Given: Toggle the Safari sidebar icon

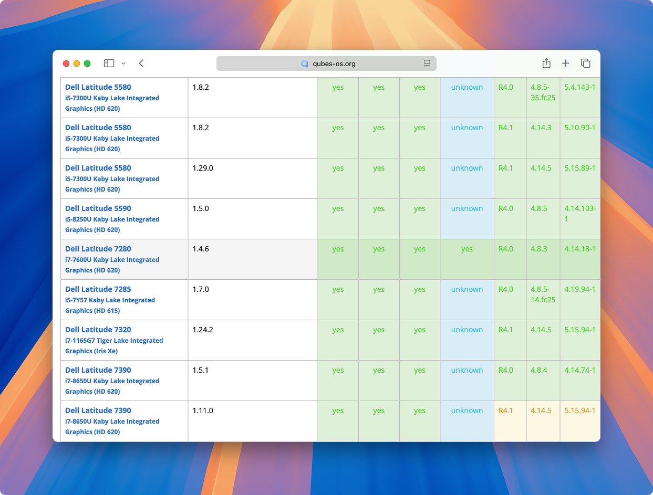Looking at the screenshot, I should [109, 64].
